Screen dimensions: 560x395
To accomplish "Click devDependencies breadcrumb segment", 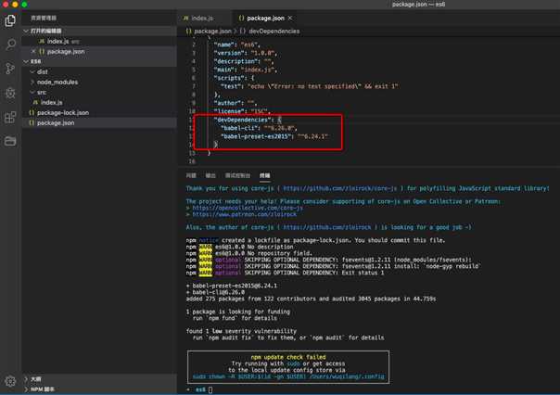I will pyautogui.click(x=270, y=32).
